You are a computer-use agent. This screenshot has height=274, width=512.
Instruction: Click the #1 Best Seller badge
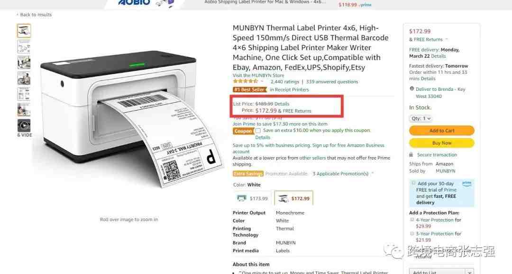coord(250,89)
